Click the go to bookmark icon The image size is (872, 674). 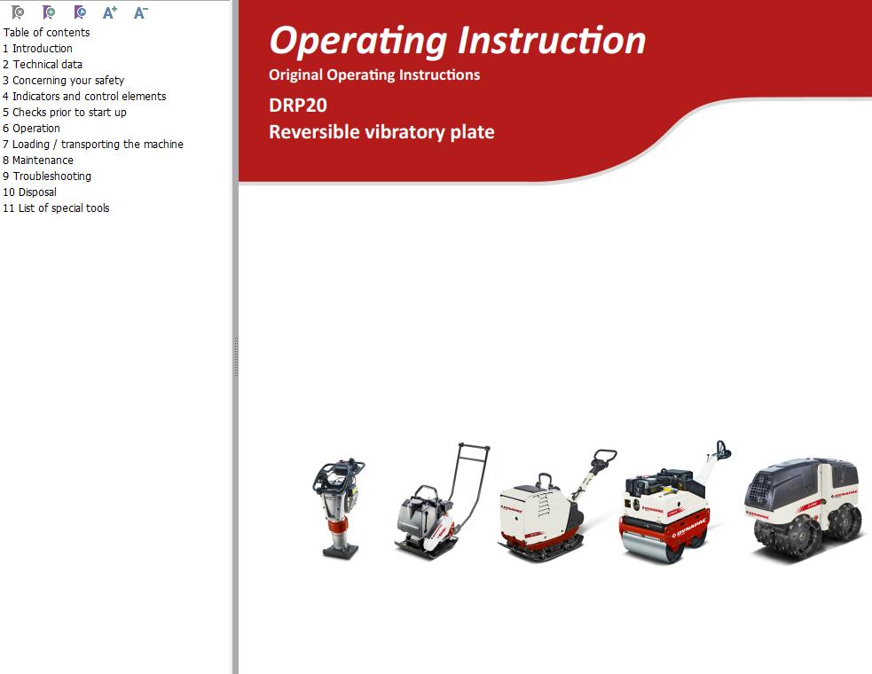(x=80, y=12)
